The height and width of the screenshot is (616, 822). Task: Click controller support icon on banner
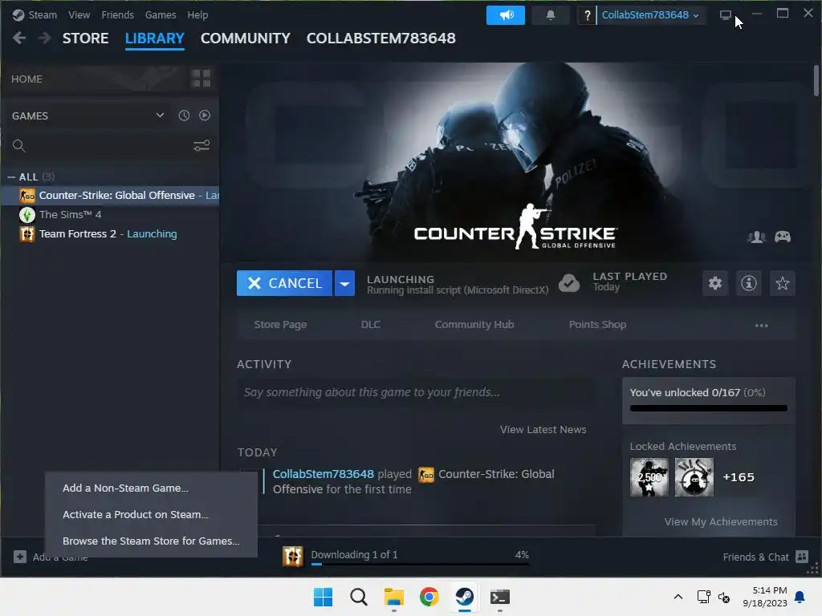coord(783,237)
